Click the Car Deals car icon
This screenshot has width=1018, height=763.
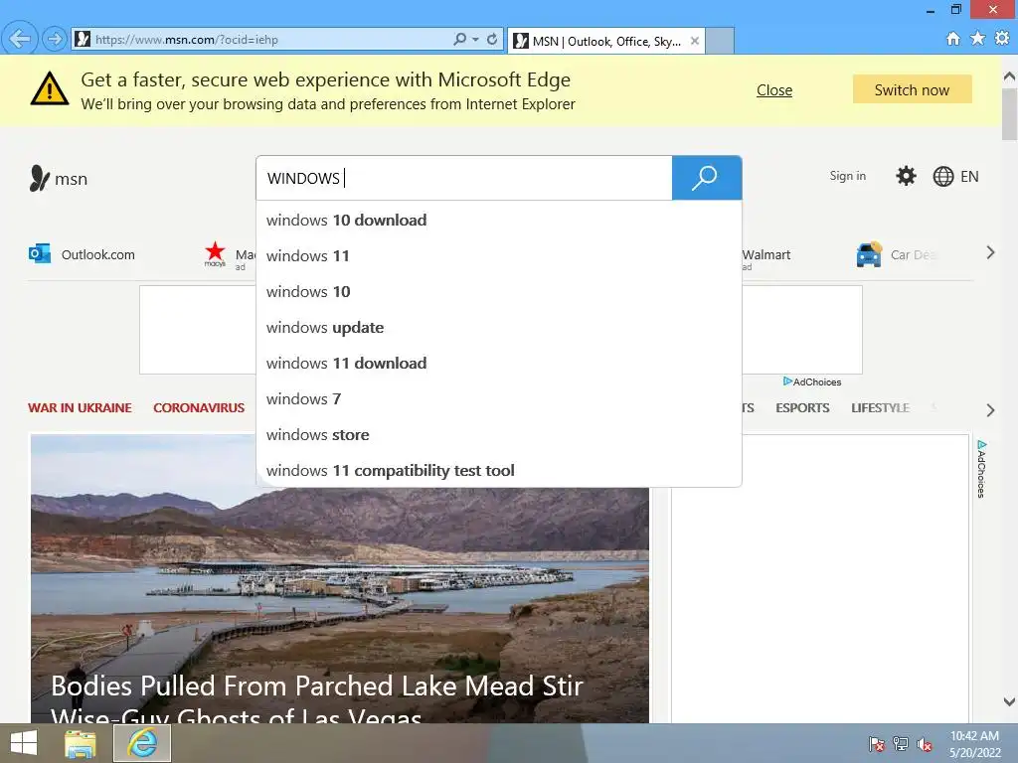pyautogui.click(x=869, y=254)
